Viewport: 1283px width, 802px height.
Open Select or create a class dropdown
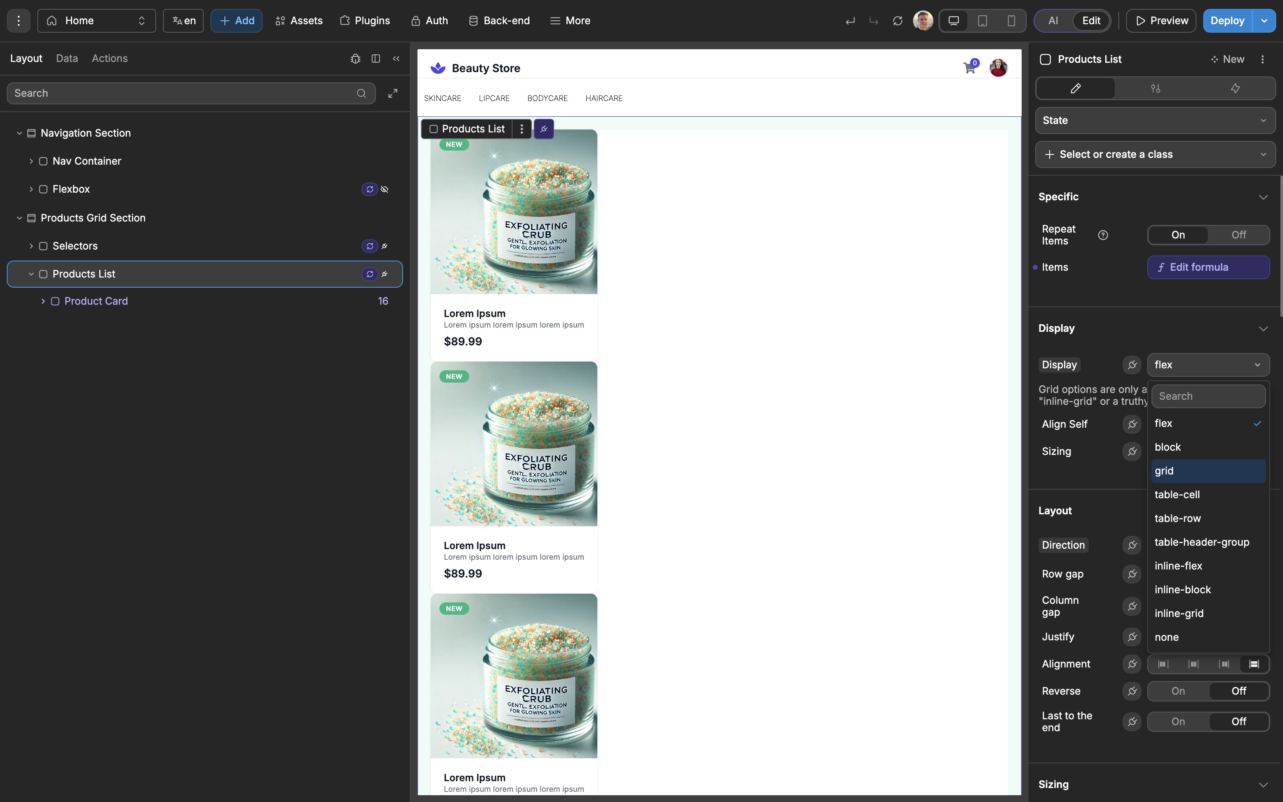coord(1155,154)
